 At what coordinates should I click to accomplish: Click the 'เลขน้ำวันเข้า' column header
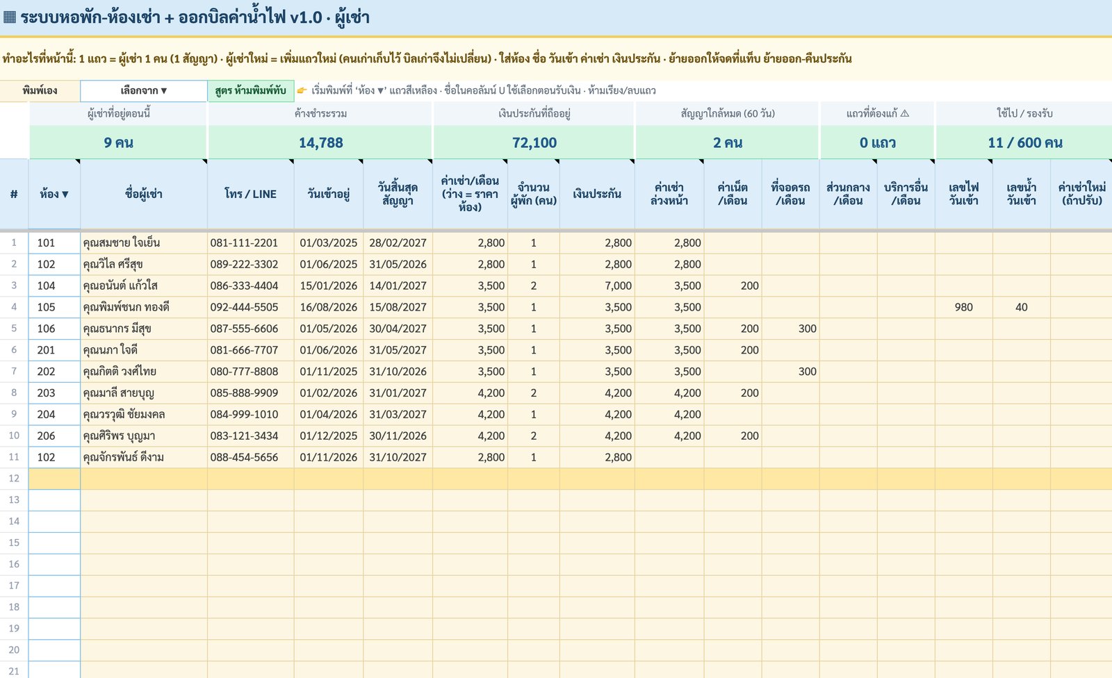[1021, 194]
